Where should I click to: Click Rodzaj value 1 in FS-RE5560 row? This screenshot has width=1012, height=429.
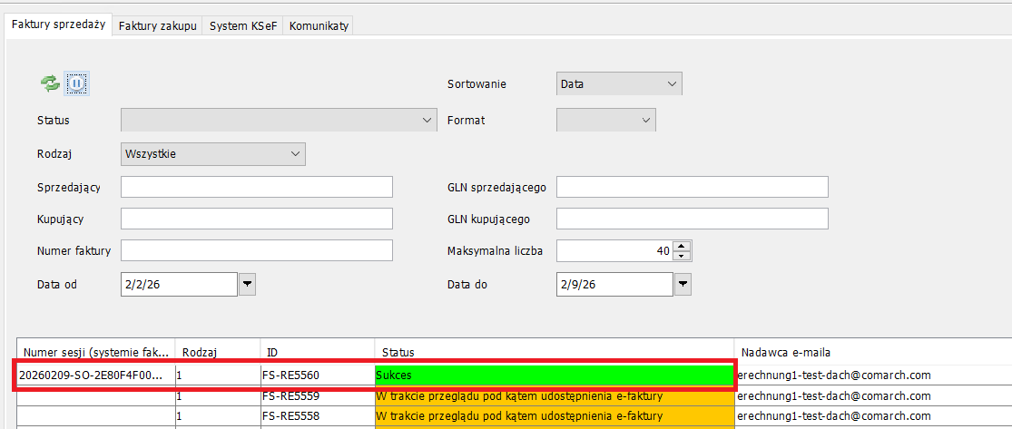[218, 375]
